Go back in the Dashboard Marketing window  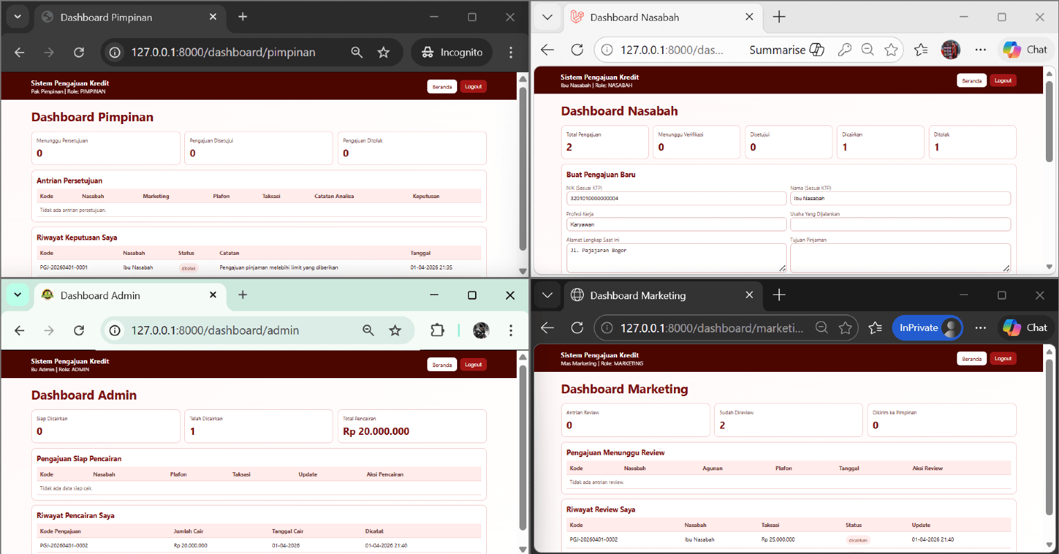[547, 328]
